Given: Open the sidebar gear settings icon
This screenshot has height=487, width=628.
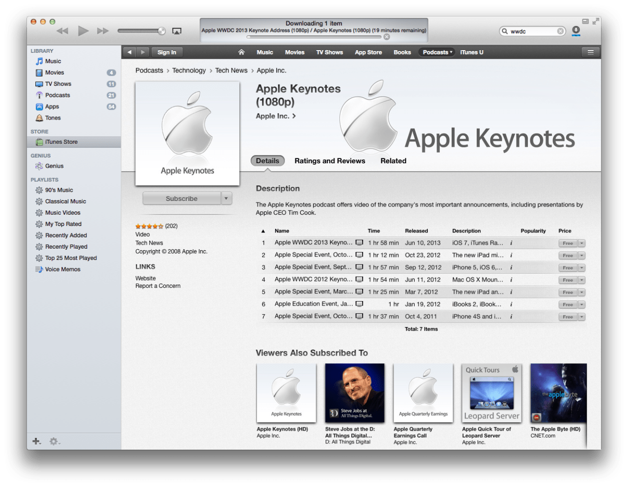Looking at the screenshot, I should point(54,441).
